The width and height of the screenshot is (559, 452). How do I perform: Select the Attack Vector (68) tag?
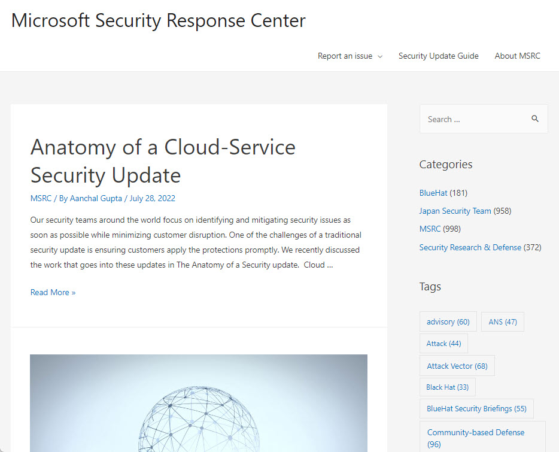coord(457,366)
